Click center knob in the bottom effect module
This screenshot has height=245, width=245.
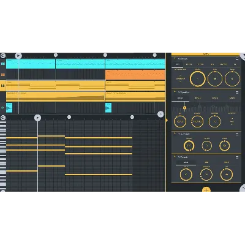click(x=206, y=175)
